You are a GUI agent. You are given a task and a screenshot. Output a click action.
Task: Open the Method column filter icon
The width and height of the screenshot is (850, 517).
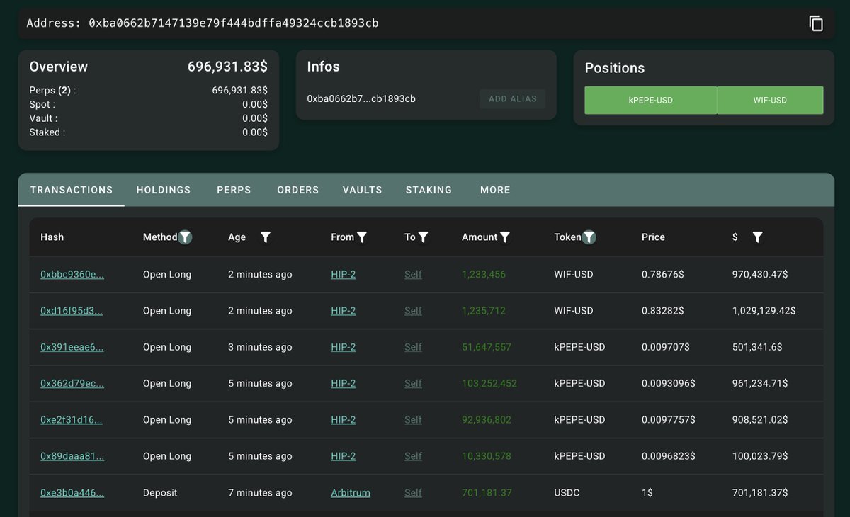[x=185, y=237]
